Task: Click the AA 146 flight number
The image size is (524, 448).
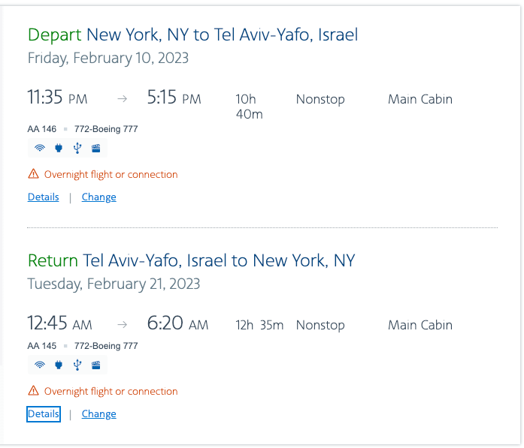Action: tap(41, 129)
